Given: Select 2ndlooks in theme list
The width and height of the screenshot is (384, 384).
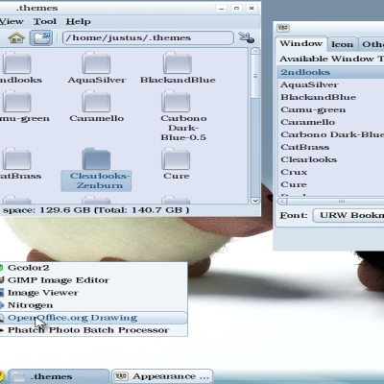Looking at the screenshot, I should coord(331,72).
